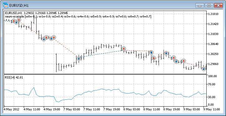Select the last buy arrow near 9 May 11:00
The width and height of the screenshot is (226, 116).
pyautogui.click(x=204, y=69)
